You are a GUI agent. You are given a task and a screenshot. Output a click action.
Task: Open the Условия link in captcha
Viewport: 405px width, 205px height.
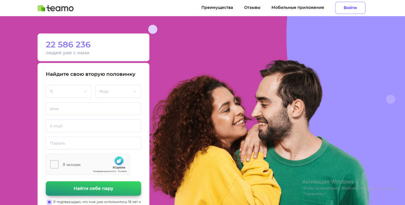(123, 171)
